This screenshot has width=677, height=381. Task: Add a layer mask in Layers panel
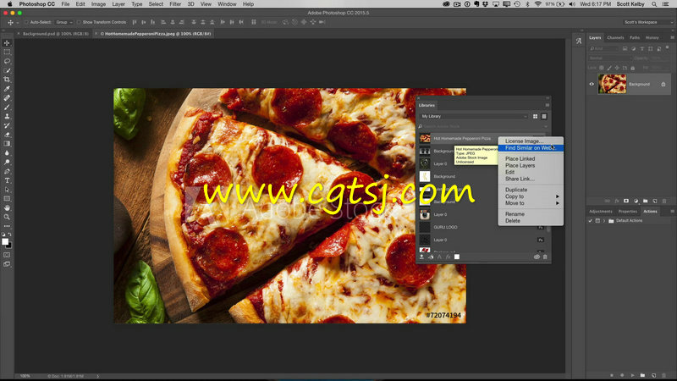tap(626, 201)
